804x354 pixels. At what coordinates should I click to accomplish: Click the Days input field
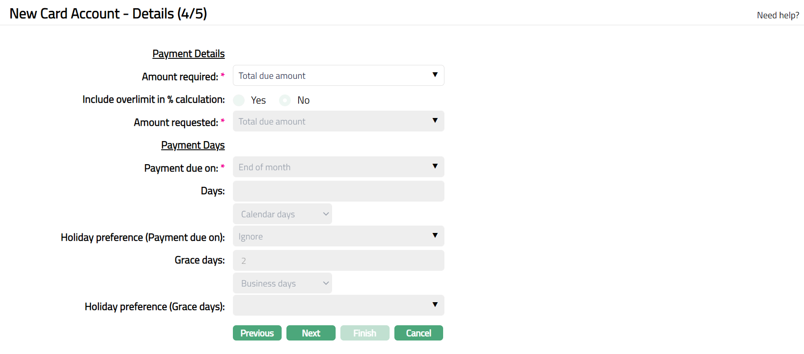[x=338, y=191]
